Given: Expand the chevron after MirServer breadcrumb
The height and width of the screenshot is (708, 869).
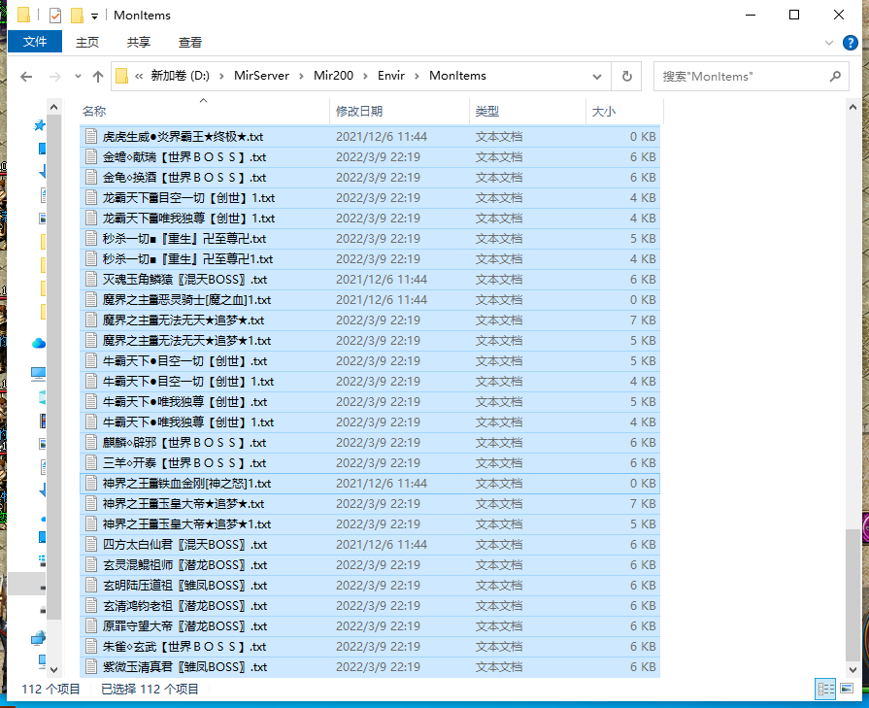Looking at the screenshot, I should tap(302, 76).
